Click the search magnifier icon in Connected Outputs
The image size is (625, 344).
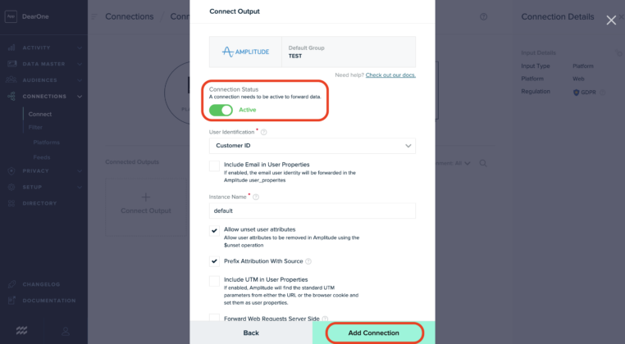point(483,163)
